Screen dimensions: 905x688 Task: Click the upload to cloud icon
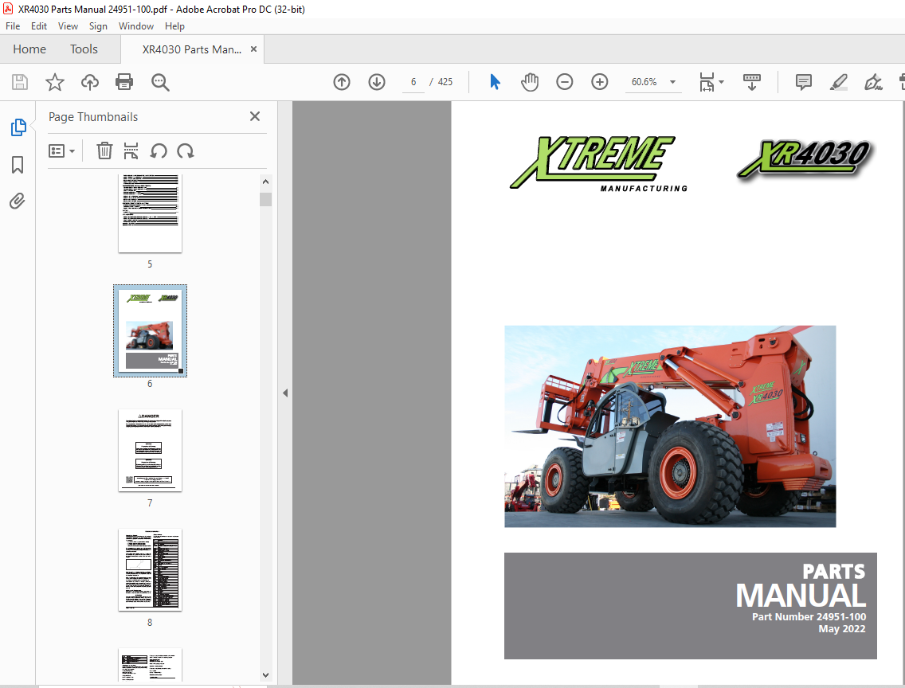point(89,82)
